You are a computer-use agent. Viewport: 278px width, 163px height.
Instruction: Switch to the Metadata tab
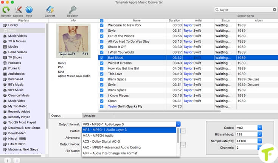click(89, 115)
